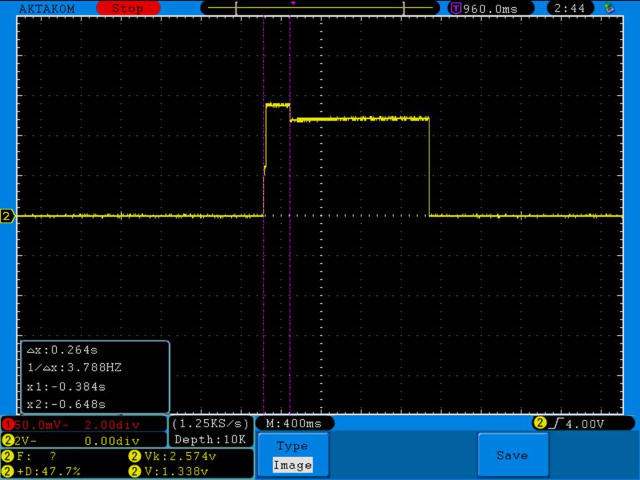Click the +D duty cycle measurement value
The image size is (640, 480).
[x=51, y=471]
